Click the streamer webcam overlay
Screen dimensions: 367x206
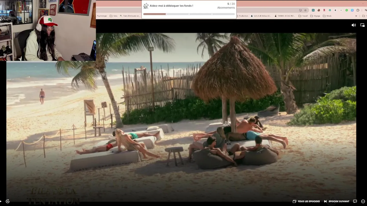(x=48, y=30)
